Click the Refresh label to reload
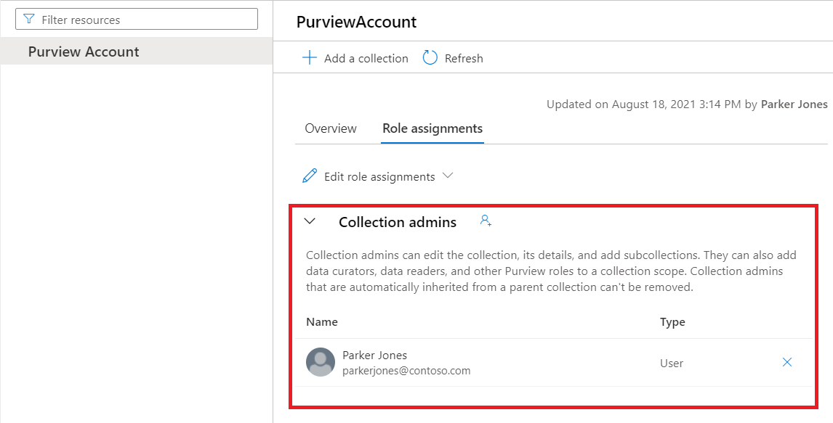The height and width of the screenshot is (423, 833). click(464, 58)
